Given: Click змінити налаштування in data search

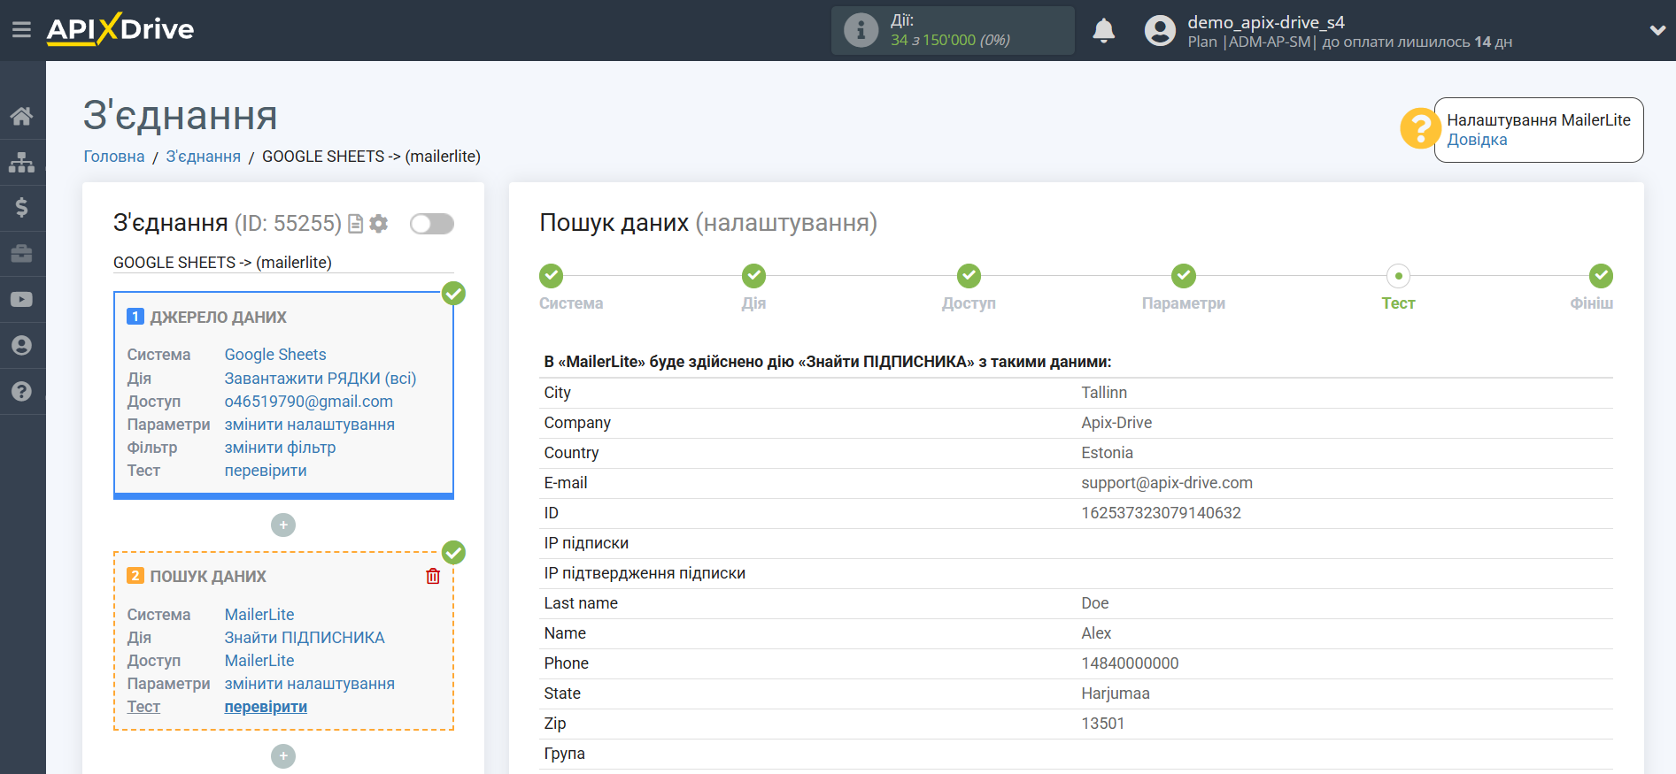Looking at the screenshot, I should click(310, 684).
